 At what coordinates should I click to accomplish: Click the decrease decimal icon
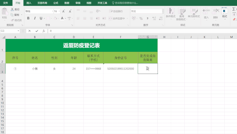click(161, 19)
